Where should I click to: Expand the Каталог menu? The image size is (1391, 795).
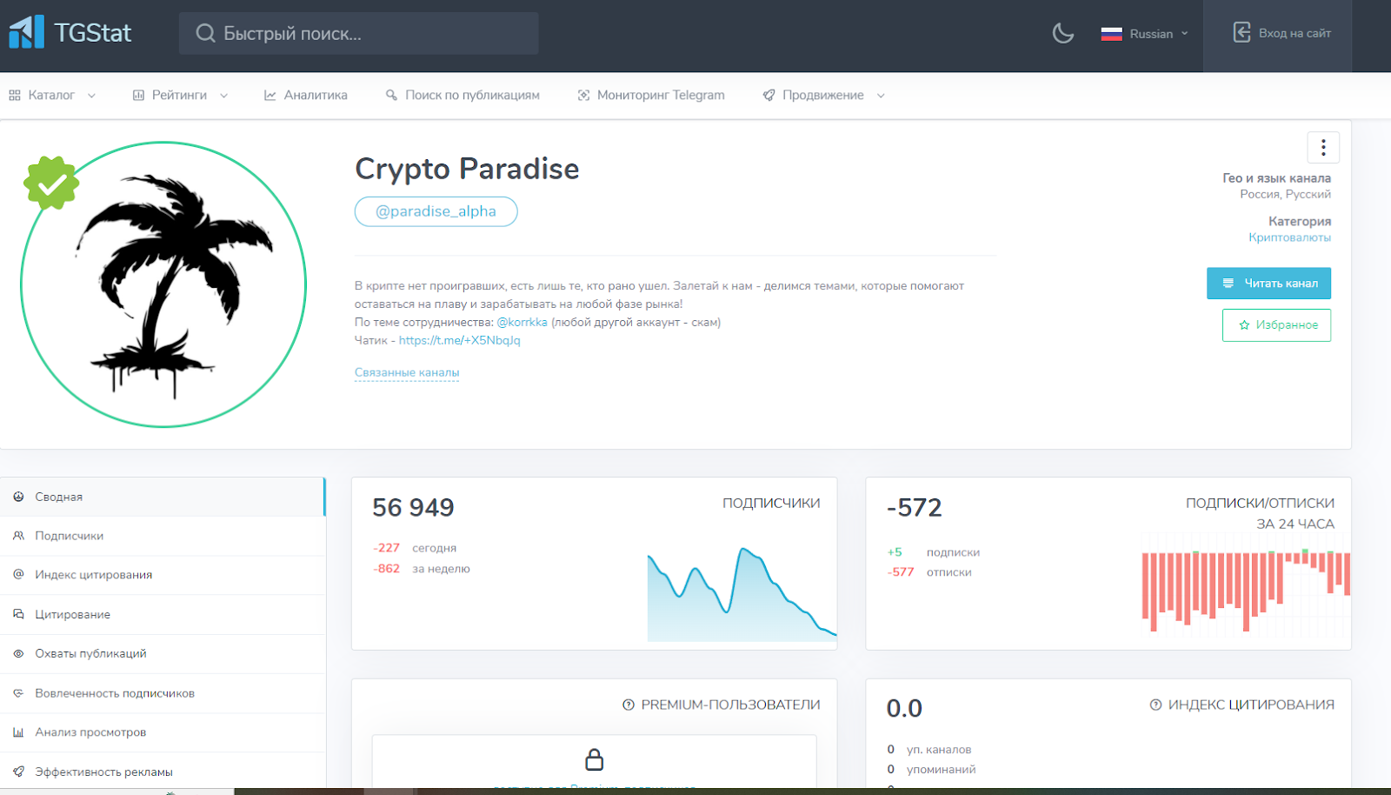tap(52, 96)
